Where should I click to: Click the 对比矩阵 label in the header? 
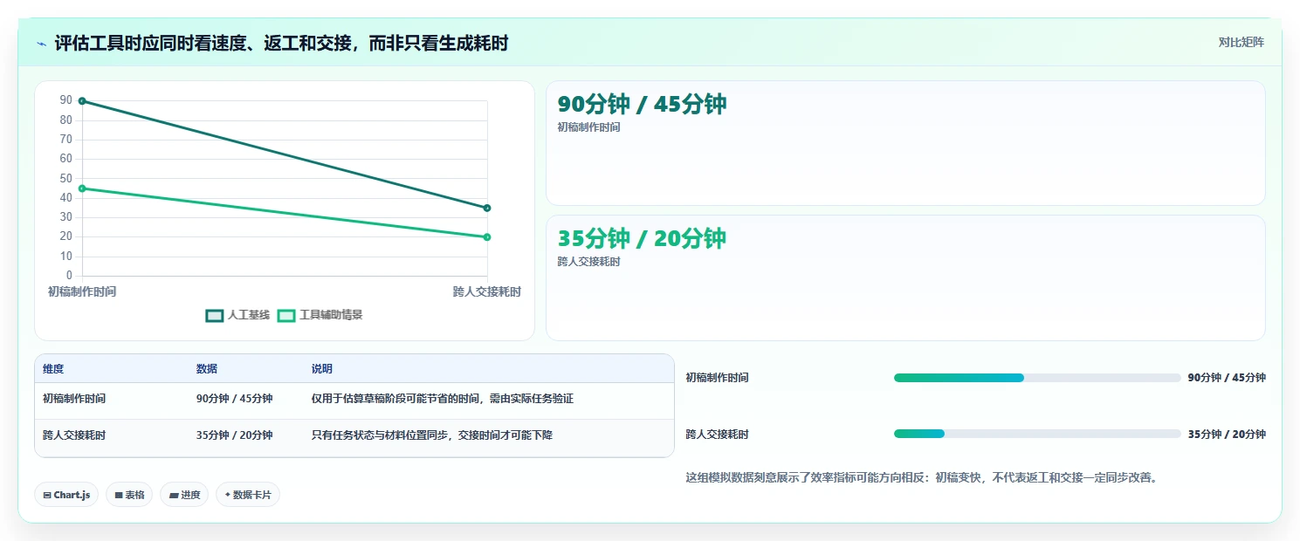[1242, 42]
